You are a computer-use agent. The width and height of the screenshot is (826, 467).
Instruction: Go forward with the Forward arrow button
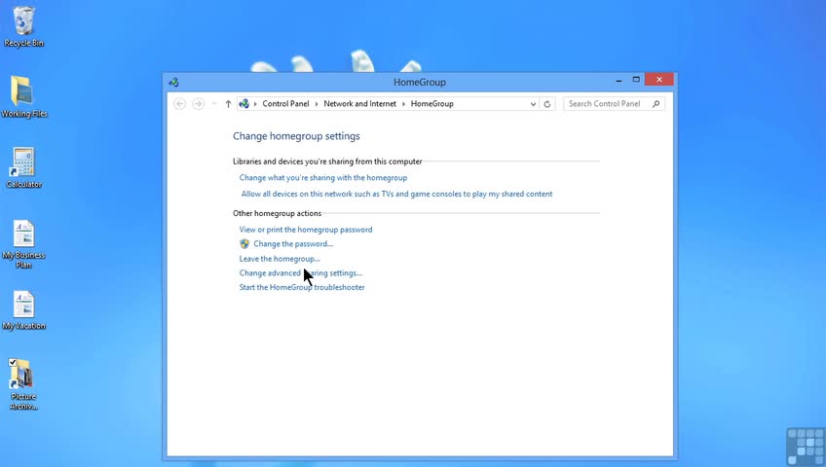[x=198, y=103]
